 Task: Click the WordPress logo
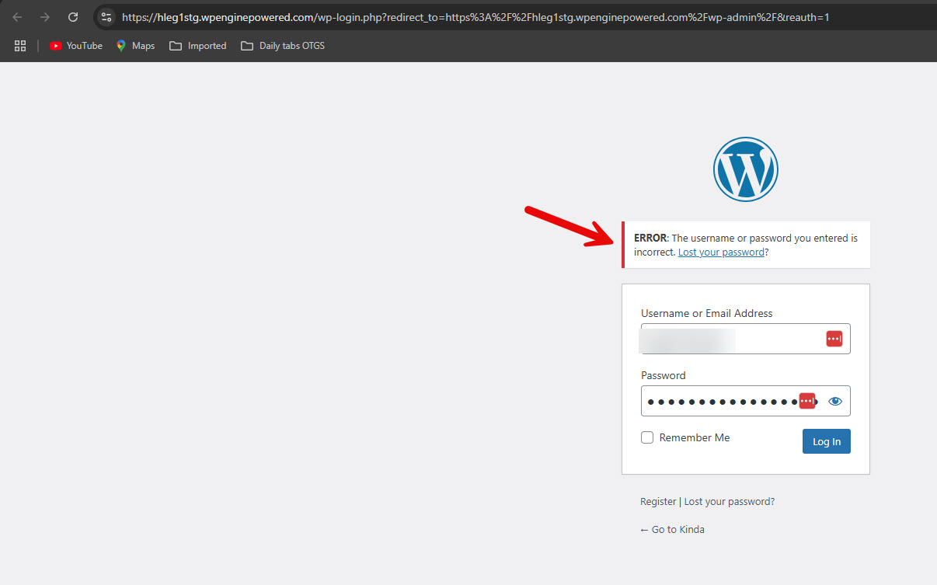point(746,169)
